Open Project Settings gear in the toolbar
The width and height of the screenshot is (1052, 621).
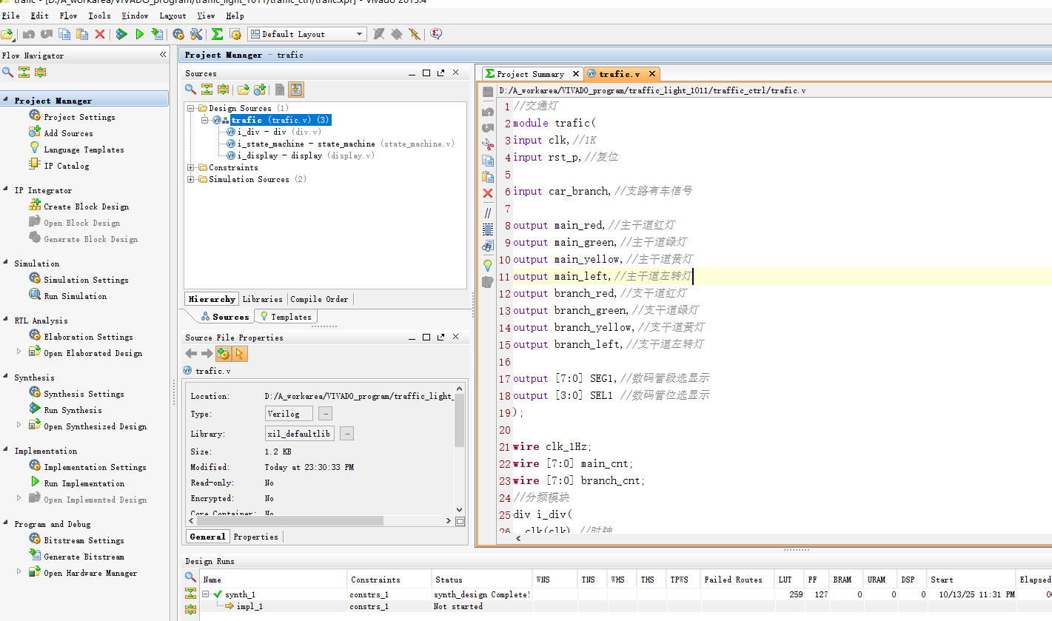point(178,34)
